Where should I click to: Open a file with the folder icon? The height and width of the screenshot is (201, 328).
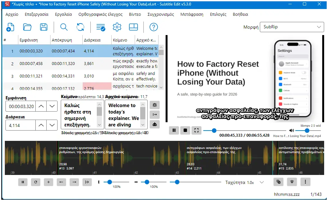click(27, 27)
